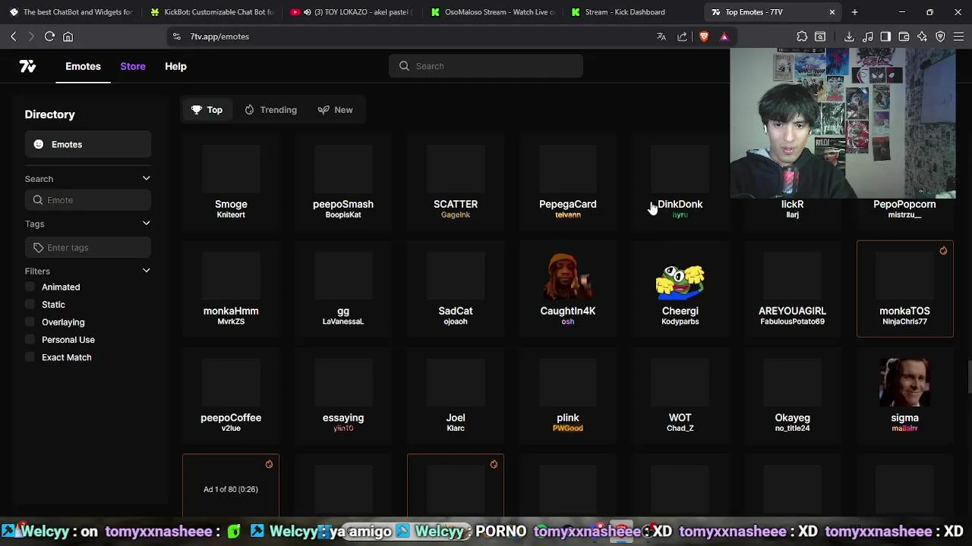The height and width of the screenshot is (546, 972).
Task: Open the CaughtIn4K emote card
Action: tap(568, 289)
